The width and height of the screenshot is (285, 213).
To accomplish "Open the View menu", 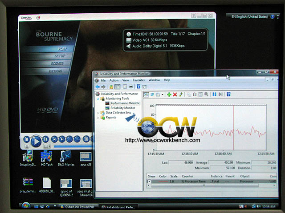I will tap(126, 80).
